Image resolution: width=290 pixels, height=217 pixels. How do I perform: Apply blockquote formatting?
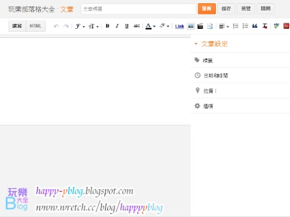(255, 26)
